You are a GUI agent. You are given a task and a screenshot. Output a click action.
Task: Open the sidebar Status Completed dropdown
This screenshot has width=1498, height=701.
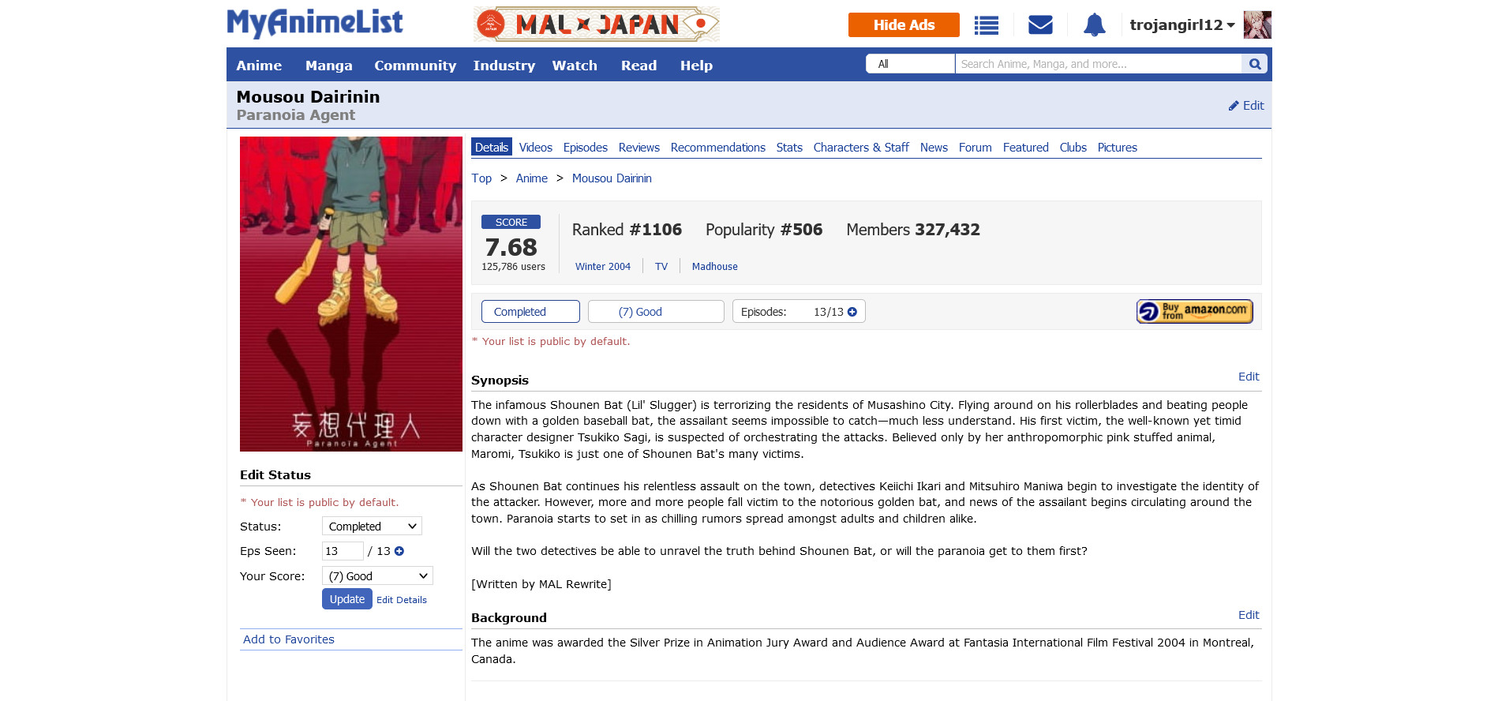pyautogui.click(x=372, y=527)
